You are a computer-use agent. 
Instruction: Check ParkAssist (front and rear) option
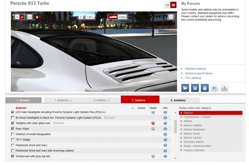coord(13,145)
